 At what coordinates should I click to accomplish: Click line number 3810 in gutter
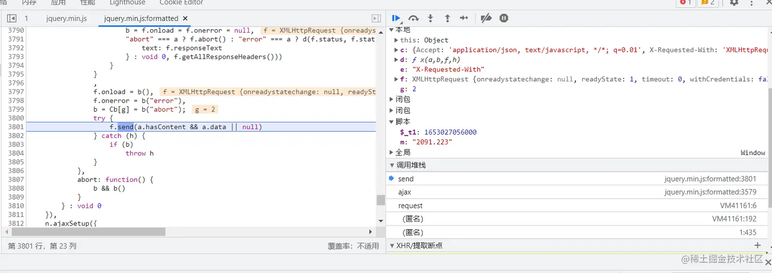16,206
